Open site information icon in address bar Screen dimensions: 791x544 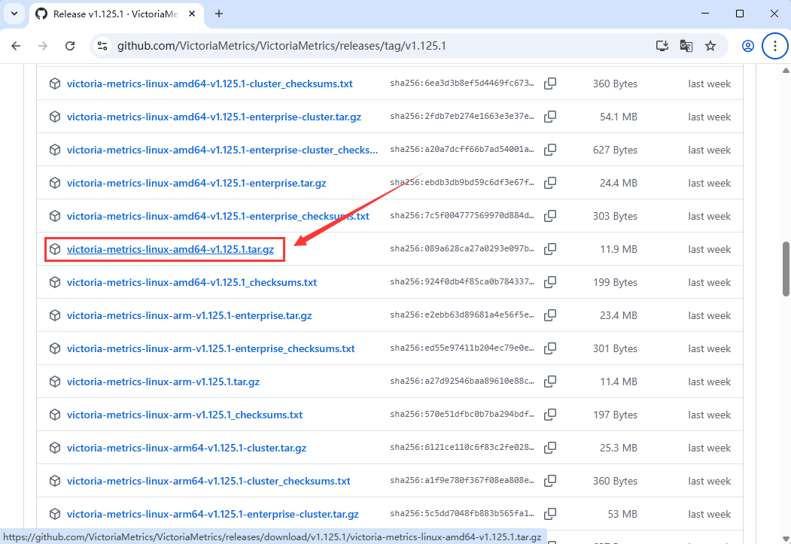102,46
